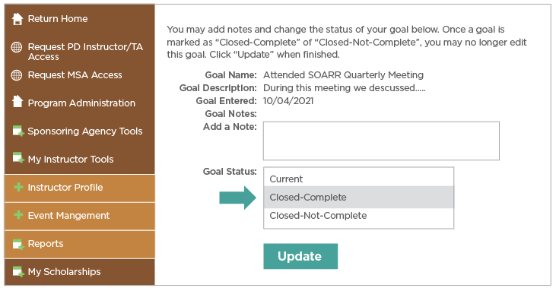
Task: Open Program Administration menu entry
Action: pos(80,103)
